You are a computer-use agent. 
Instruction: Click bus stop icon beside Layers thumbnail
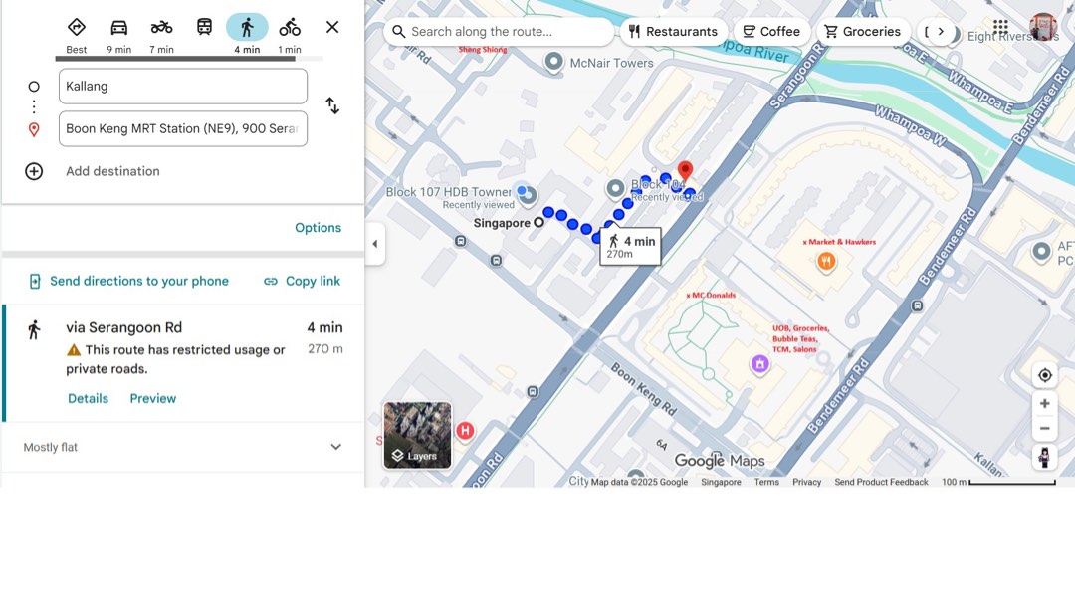pyautogui.click(x=533, y=391)
